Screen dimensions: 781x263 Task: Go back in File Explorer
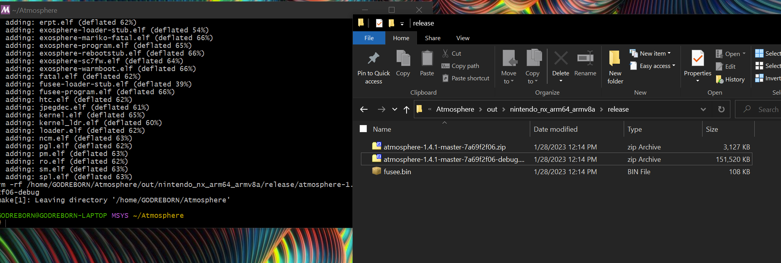(x=364, y=109)
